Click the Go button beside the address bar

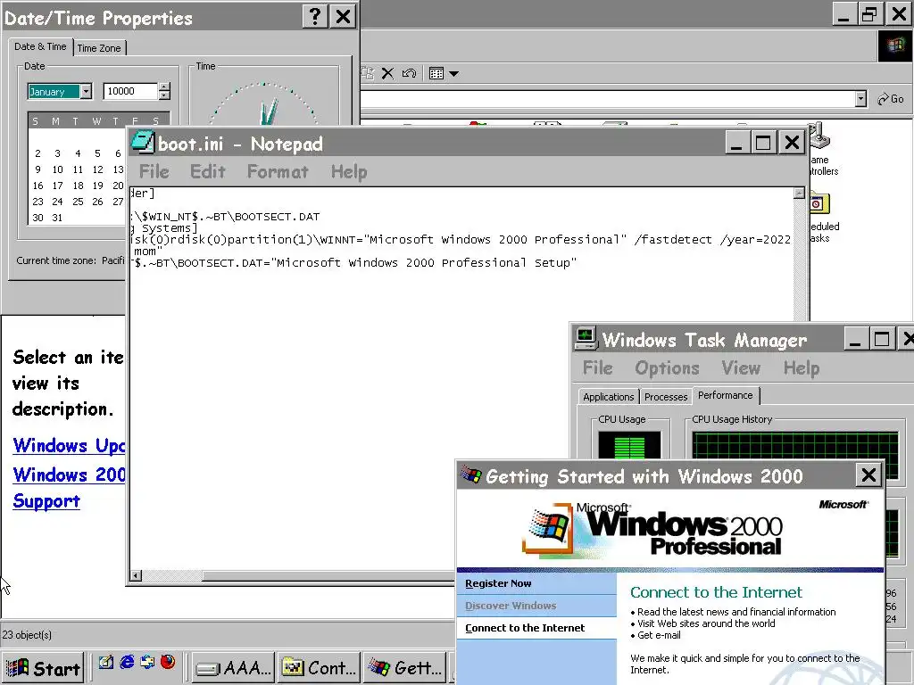click(x=891, y=99)
